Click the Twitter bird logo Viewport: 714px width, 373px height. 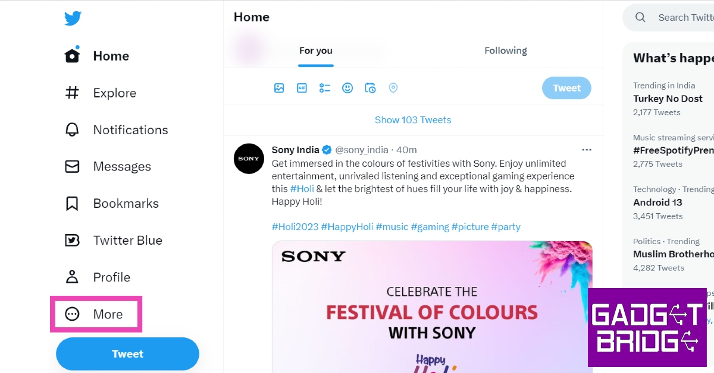[73, 18]
